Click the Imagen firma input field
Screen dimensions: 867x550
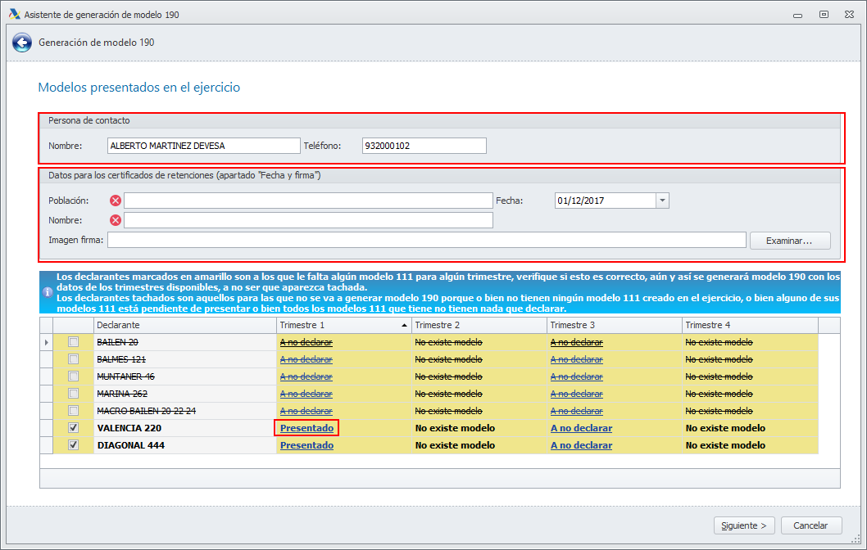426,240
